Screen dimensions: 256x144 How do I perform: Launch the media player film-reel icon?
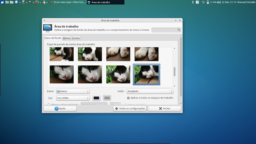44,2
